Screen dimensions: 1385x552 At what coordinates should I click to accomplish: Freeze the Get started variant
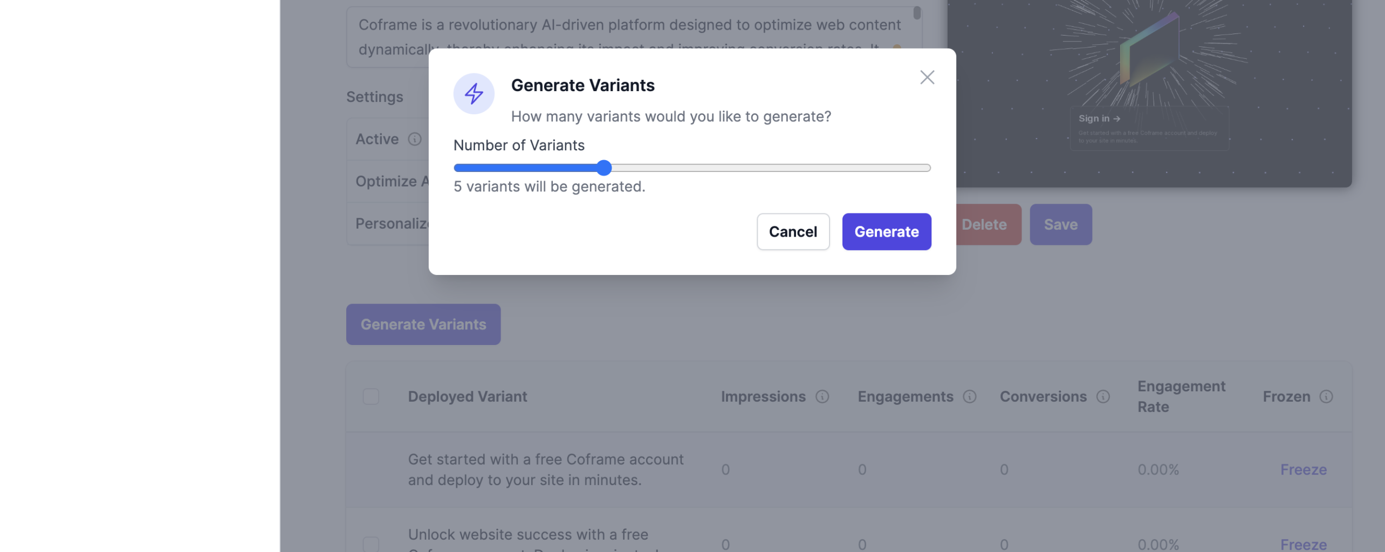(x=1303, y=469)
